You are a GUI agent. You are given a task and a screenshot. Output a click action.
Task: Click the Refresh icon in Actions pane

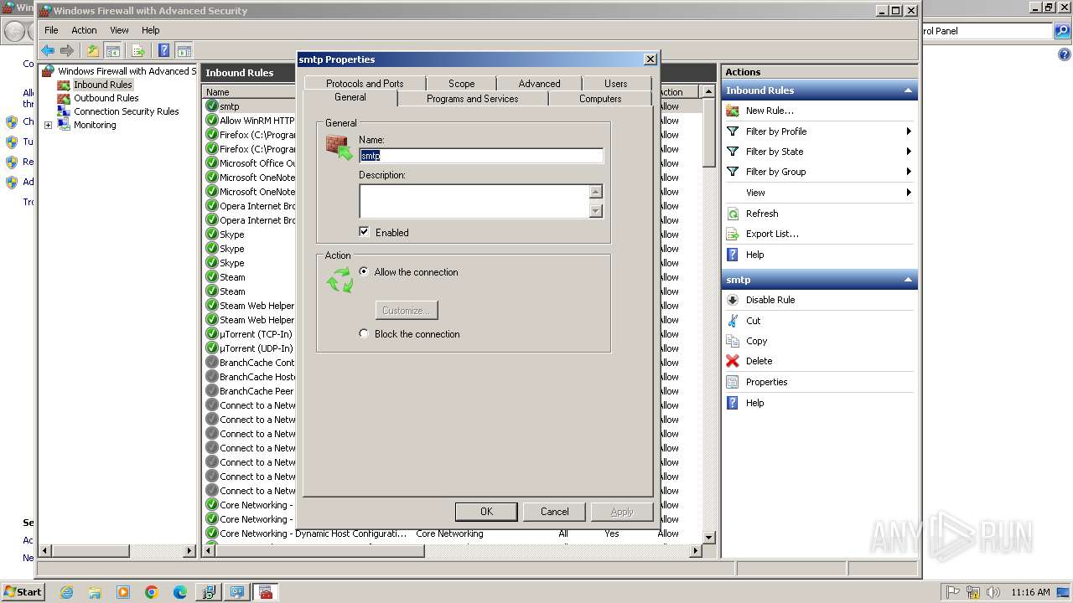tap(733, 214)
